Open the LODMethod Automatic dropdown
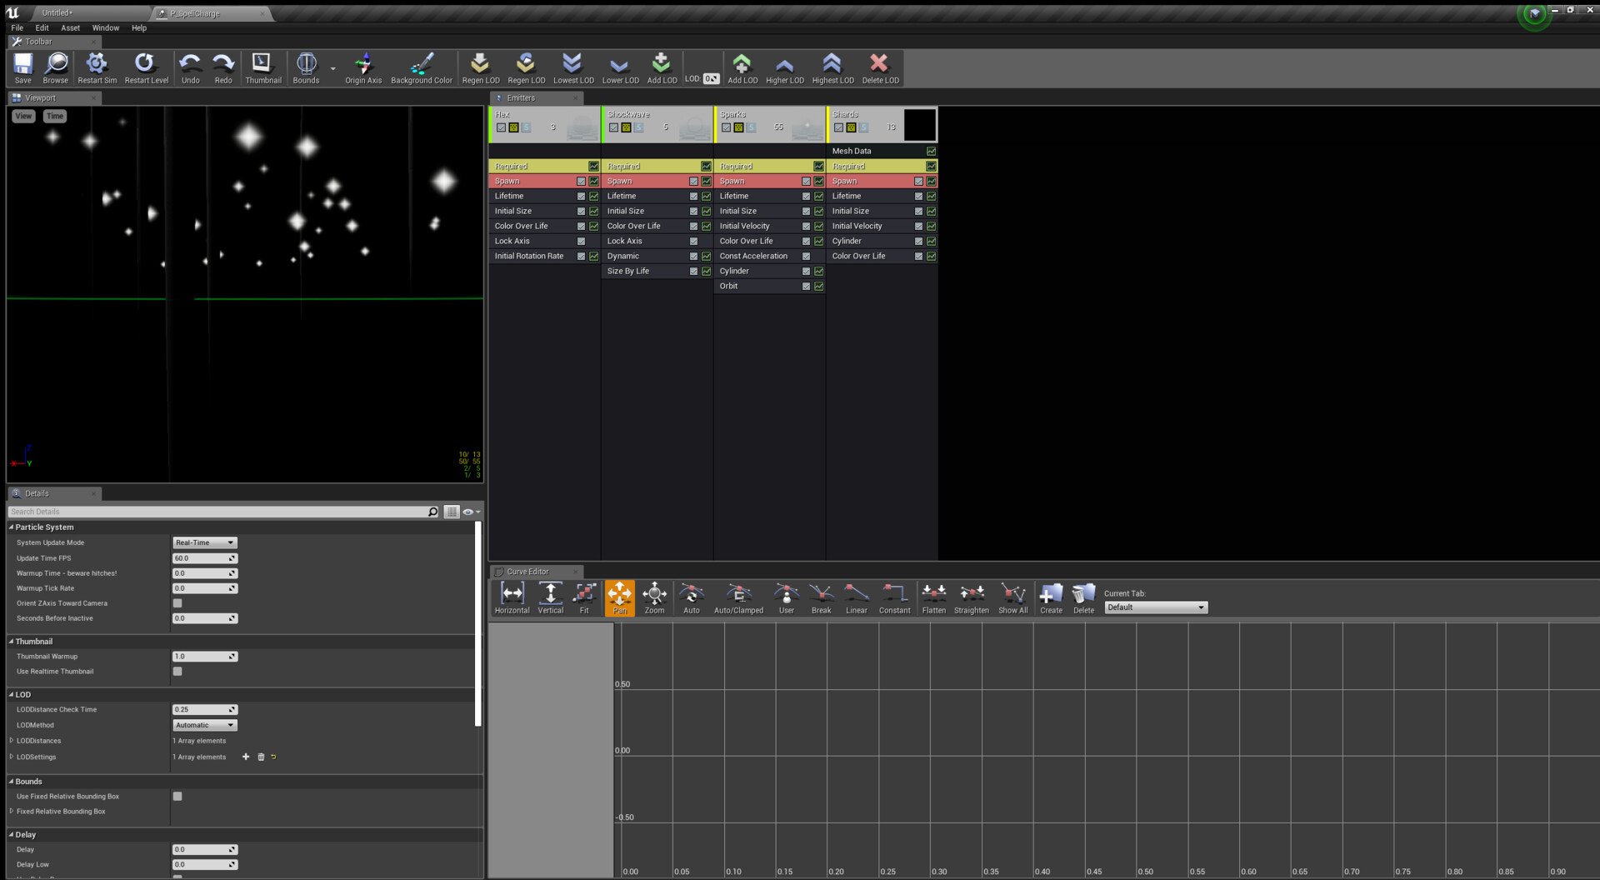This screenshot has width=1600, height=880. 205,725
